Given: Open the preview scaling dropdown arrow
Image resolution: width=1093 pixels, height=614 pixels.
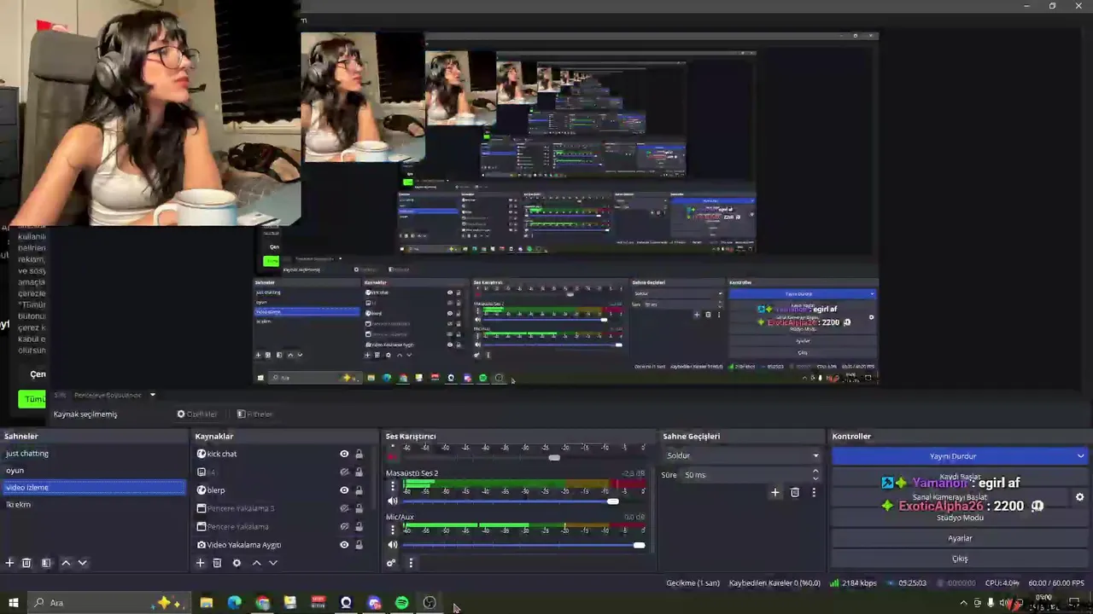Looking at the screenshot, I should pyautogui.click(x=152, y=395).
